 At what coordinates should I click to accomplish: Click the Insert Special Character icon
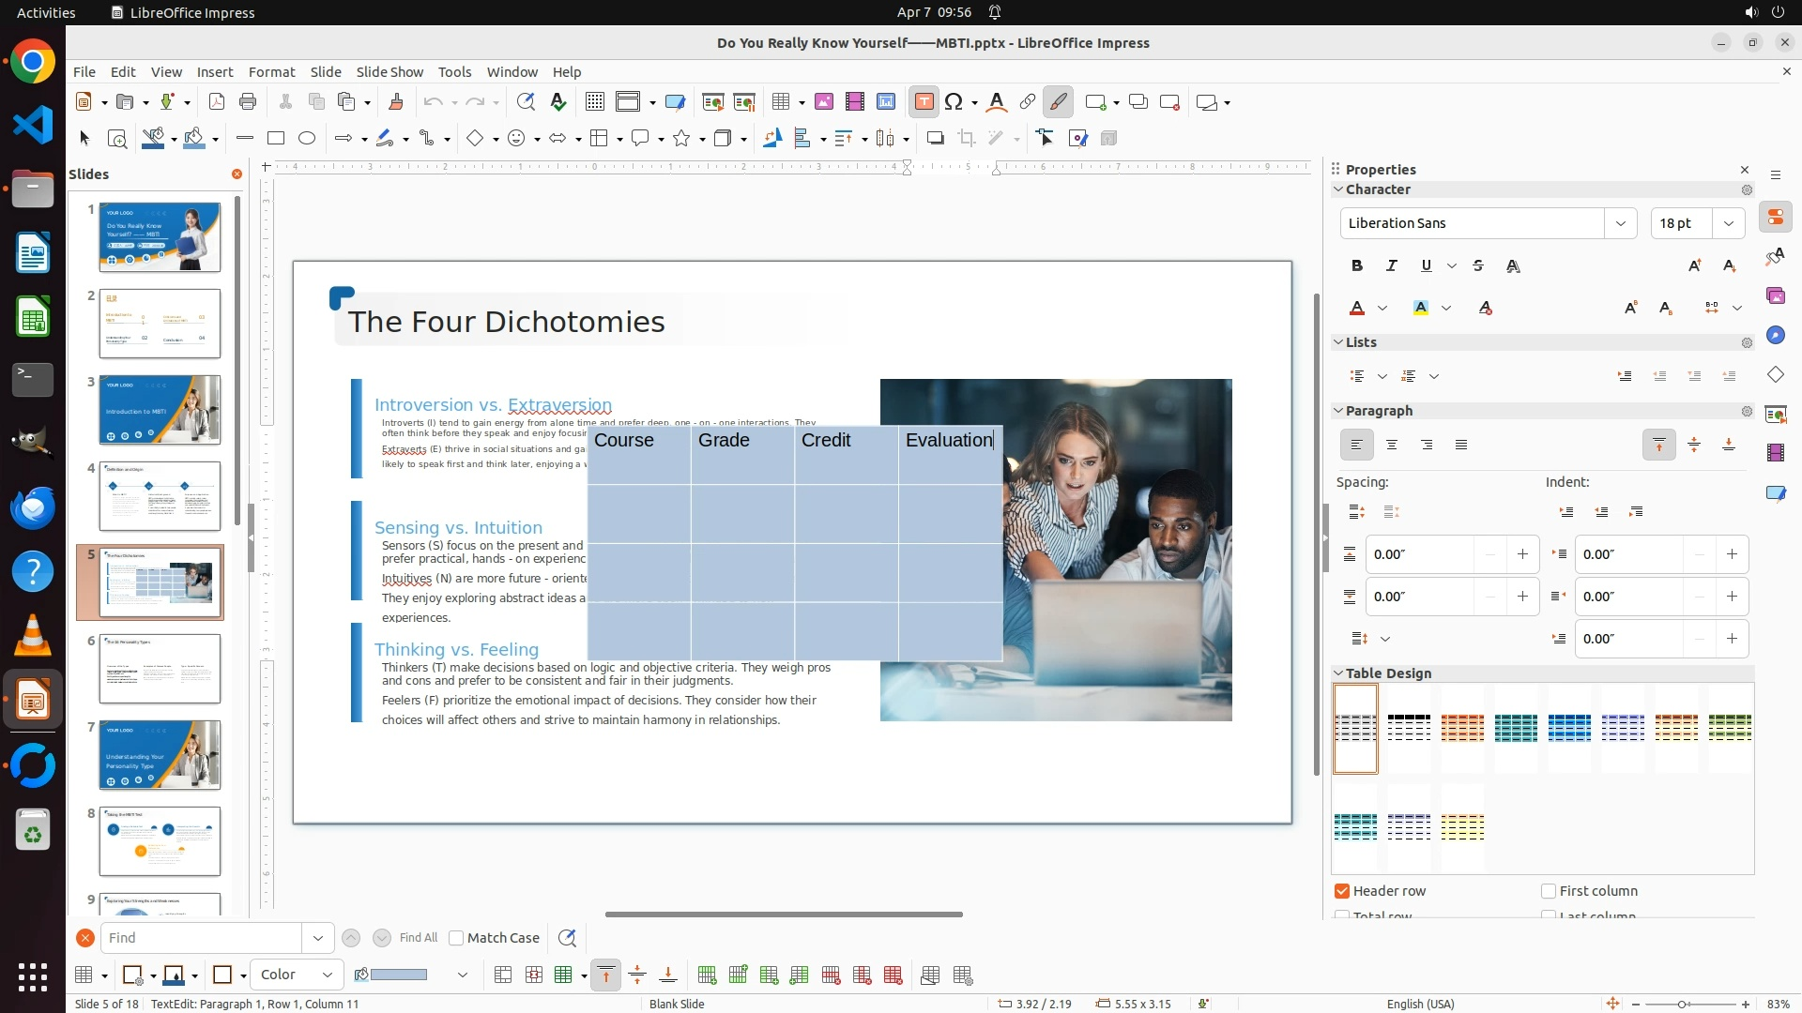pyautogui.click(x=954, y=102)
